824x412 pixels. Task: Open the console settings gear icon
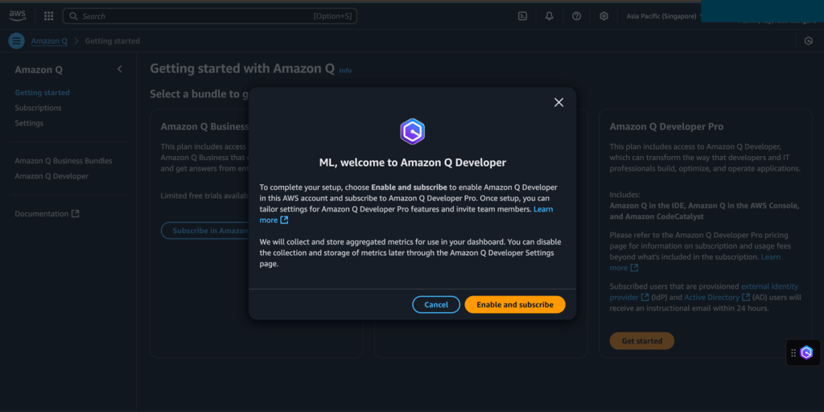[x=604, y=16]
